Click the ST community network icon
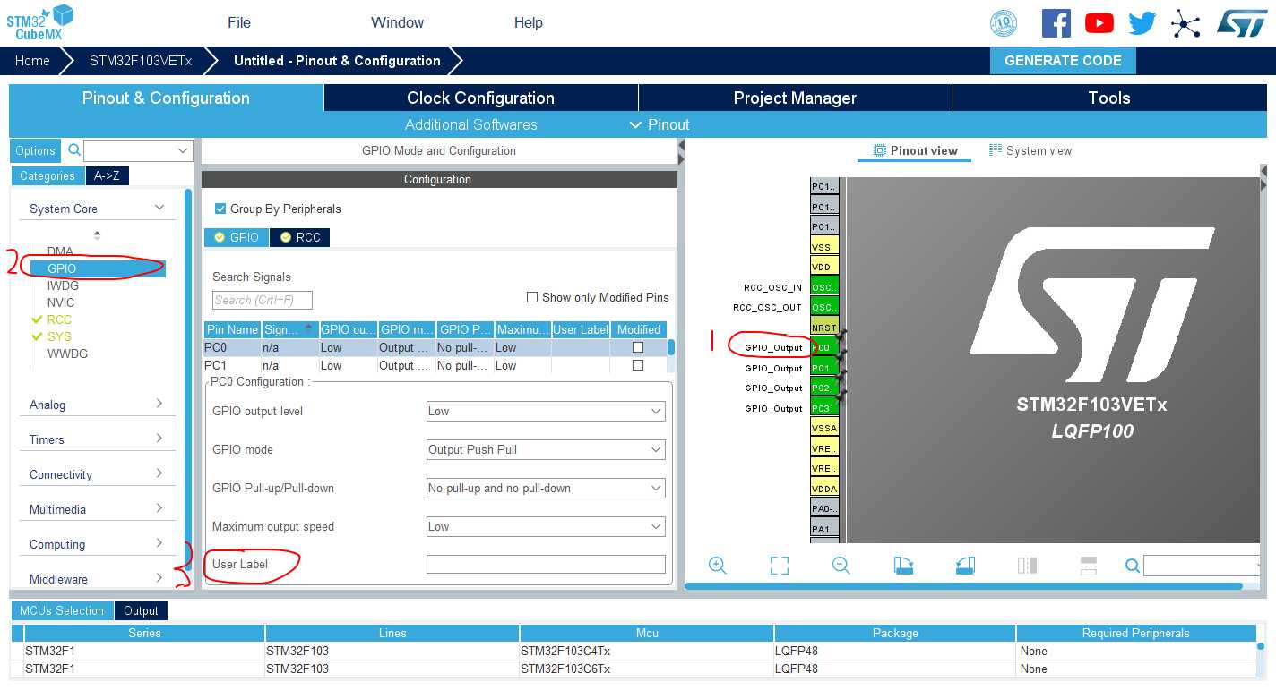 (x=1185, y=23)
